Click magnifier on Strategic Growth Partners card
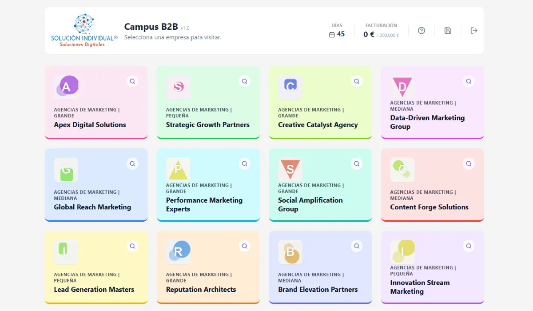Screen dimensions: 533x311 pos(244,81)
